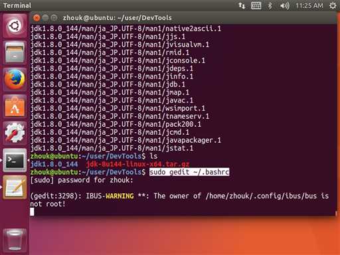The height and width of the screenshot is (255, 340).
Task: Launch Firefox web browser from the dock
Action: 15,79
